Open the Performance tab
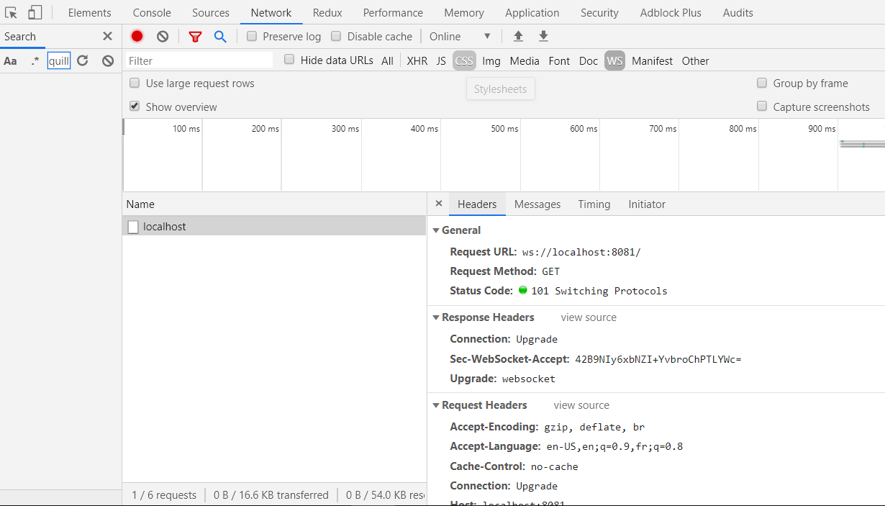885x506 pixels. (393, 12)
